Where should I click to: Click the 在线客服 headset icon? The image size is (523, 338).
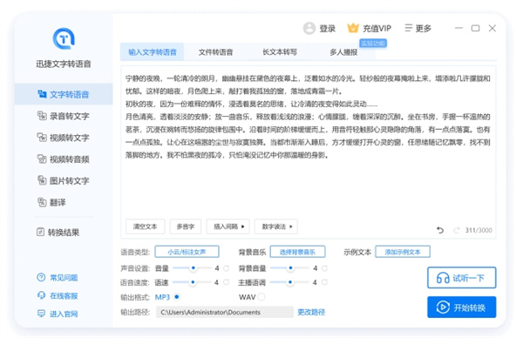41,295
